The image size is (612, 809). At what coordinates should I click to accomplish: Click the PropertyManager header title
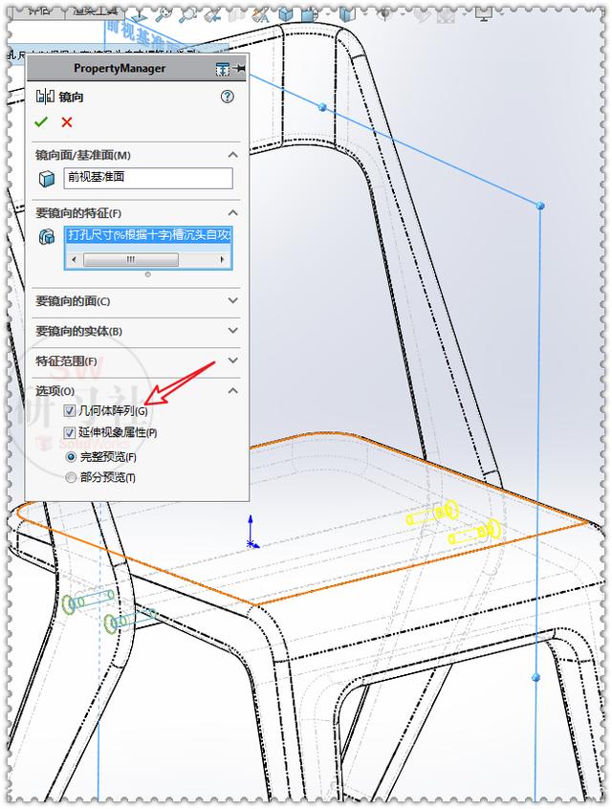(x=120, y=68)
